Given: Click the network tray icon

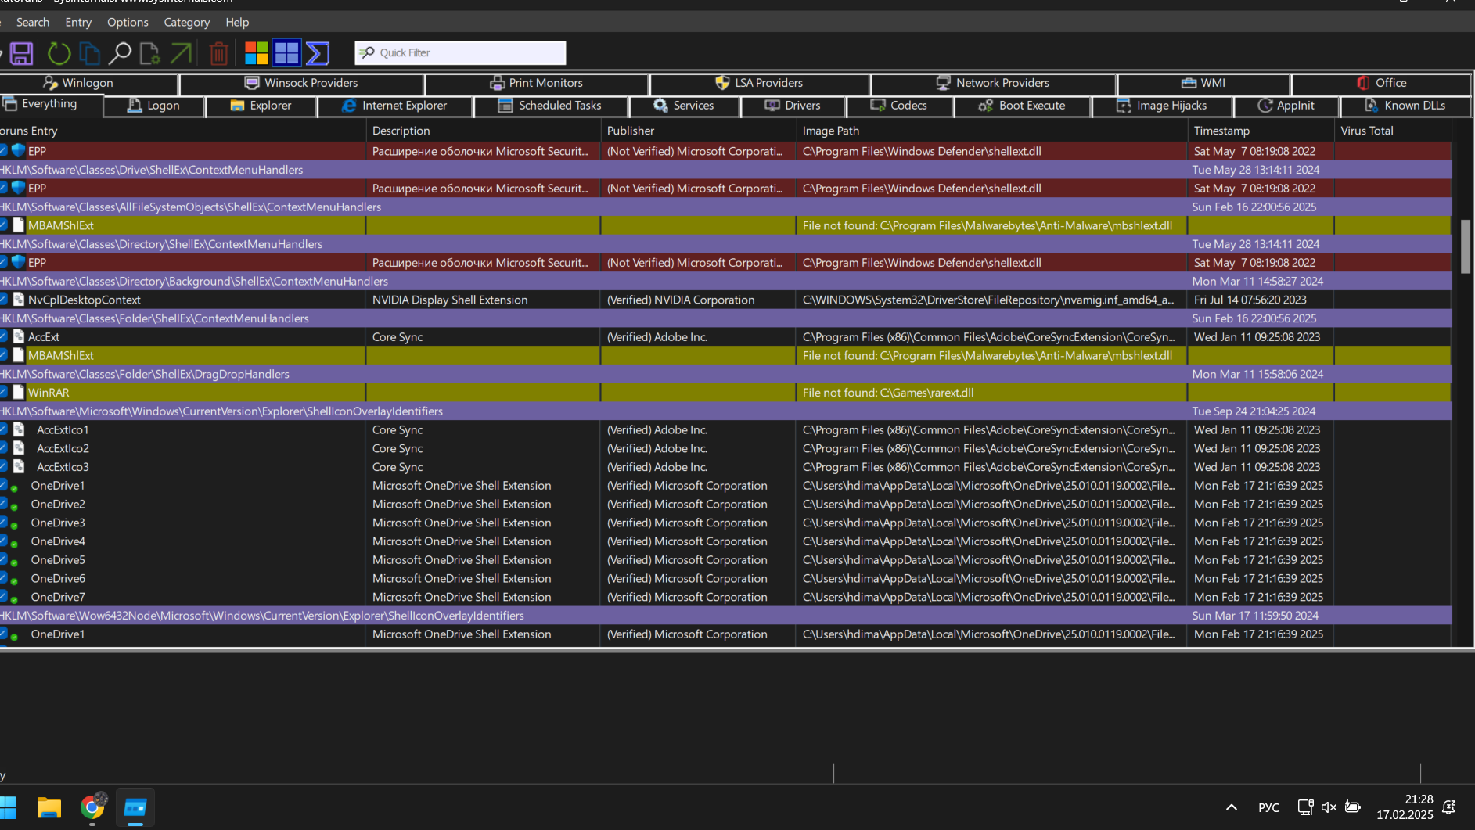Looking at the screenshot, I should click(x=1305, y=807).
